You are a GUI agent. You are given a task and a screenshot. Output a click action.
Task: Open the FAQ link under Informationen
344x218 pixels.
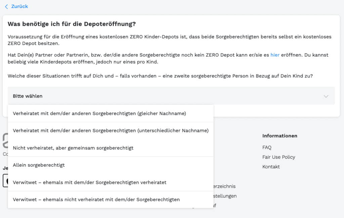[267, 148]
